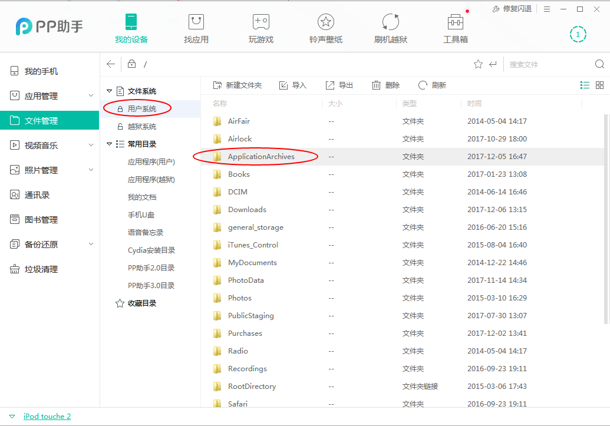Expand the iPod touch 2 device dropdown
610x426 pixels.
point(12,416)
